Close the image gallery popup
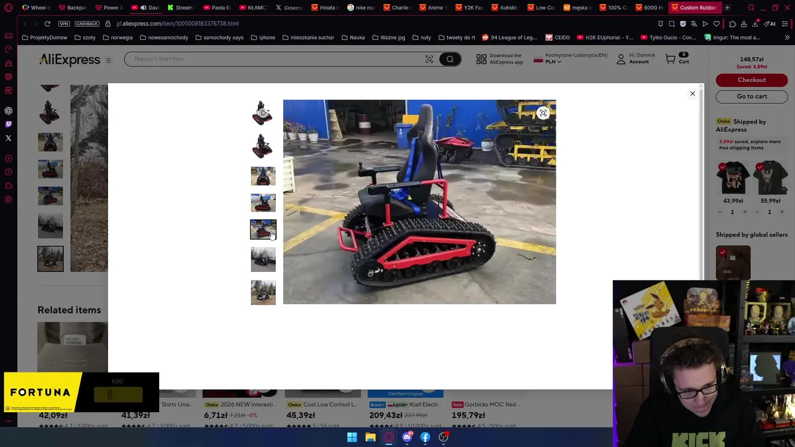The width and height of the screenshot is (795, 447). (693, 94)
